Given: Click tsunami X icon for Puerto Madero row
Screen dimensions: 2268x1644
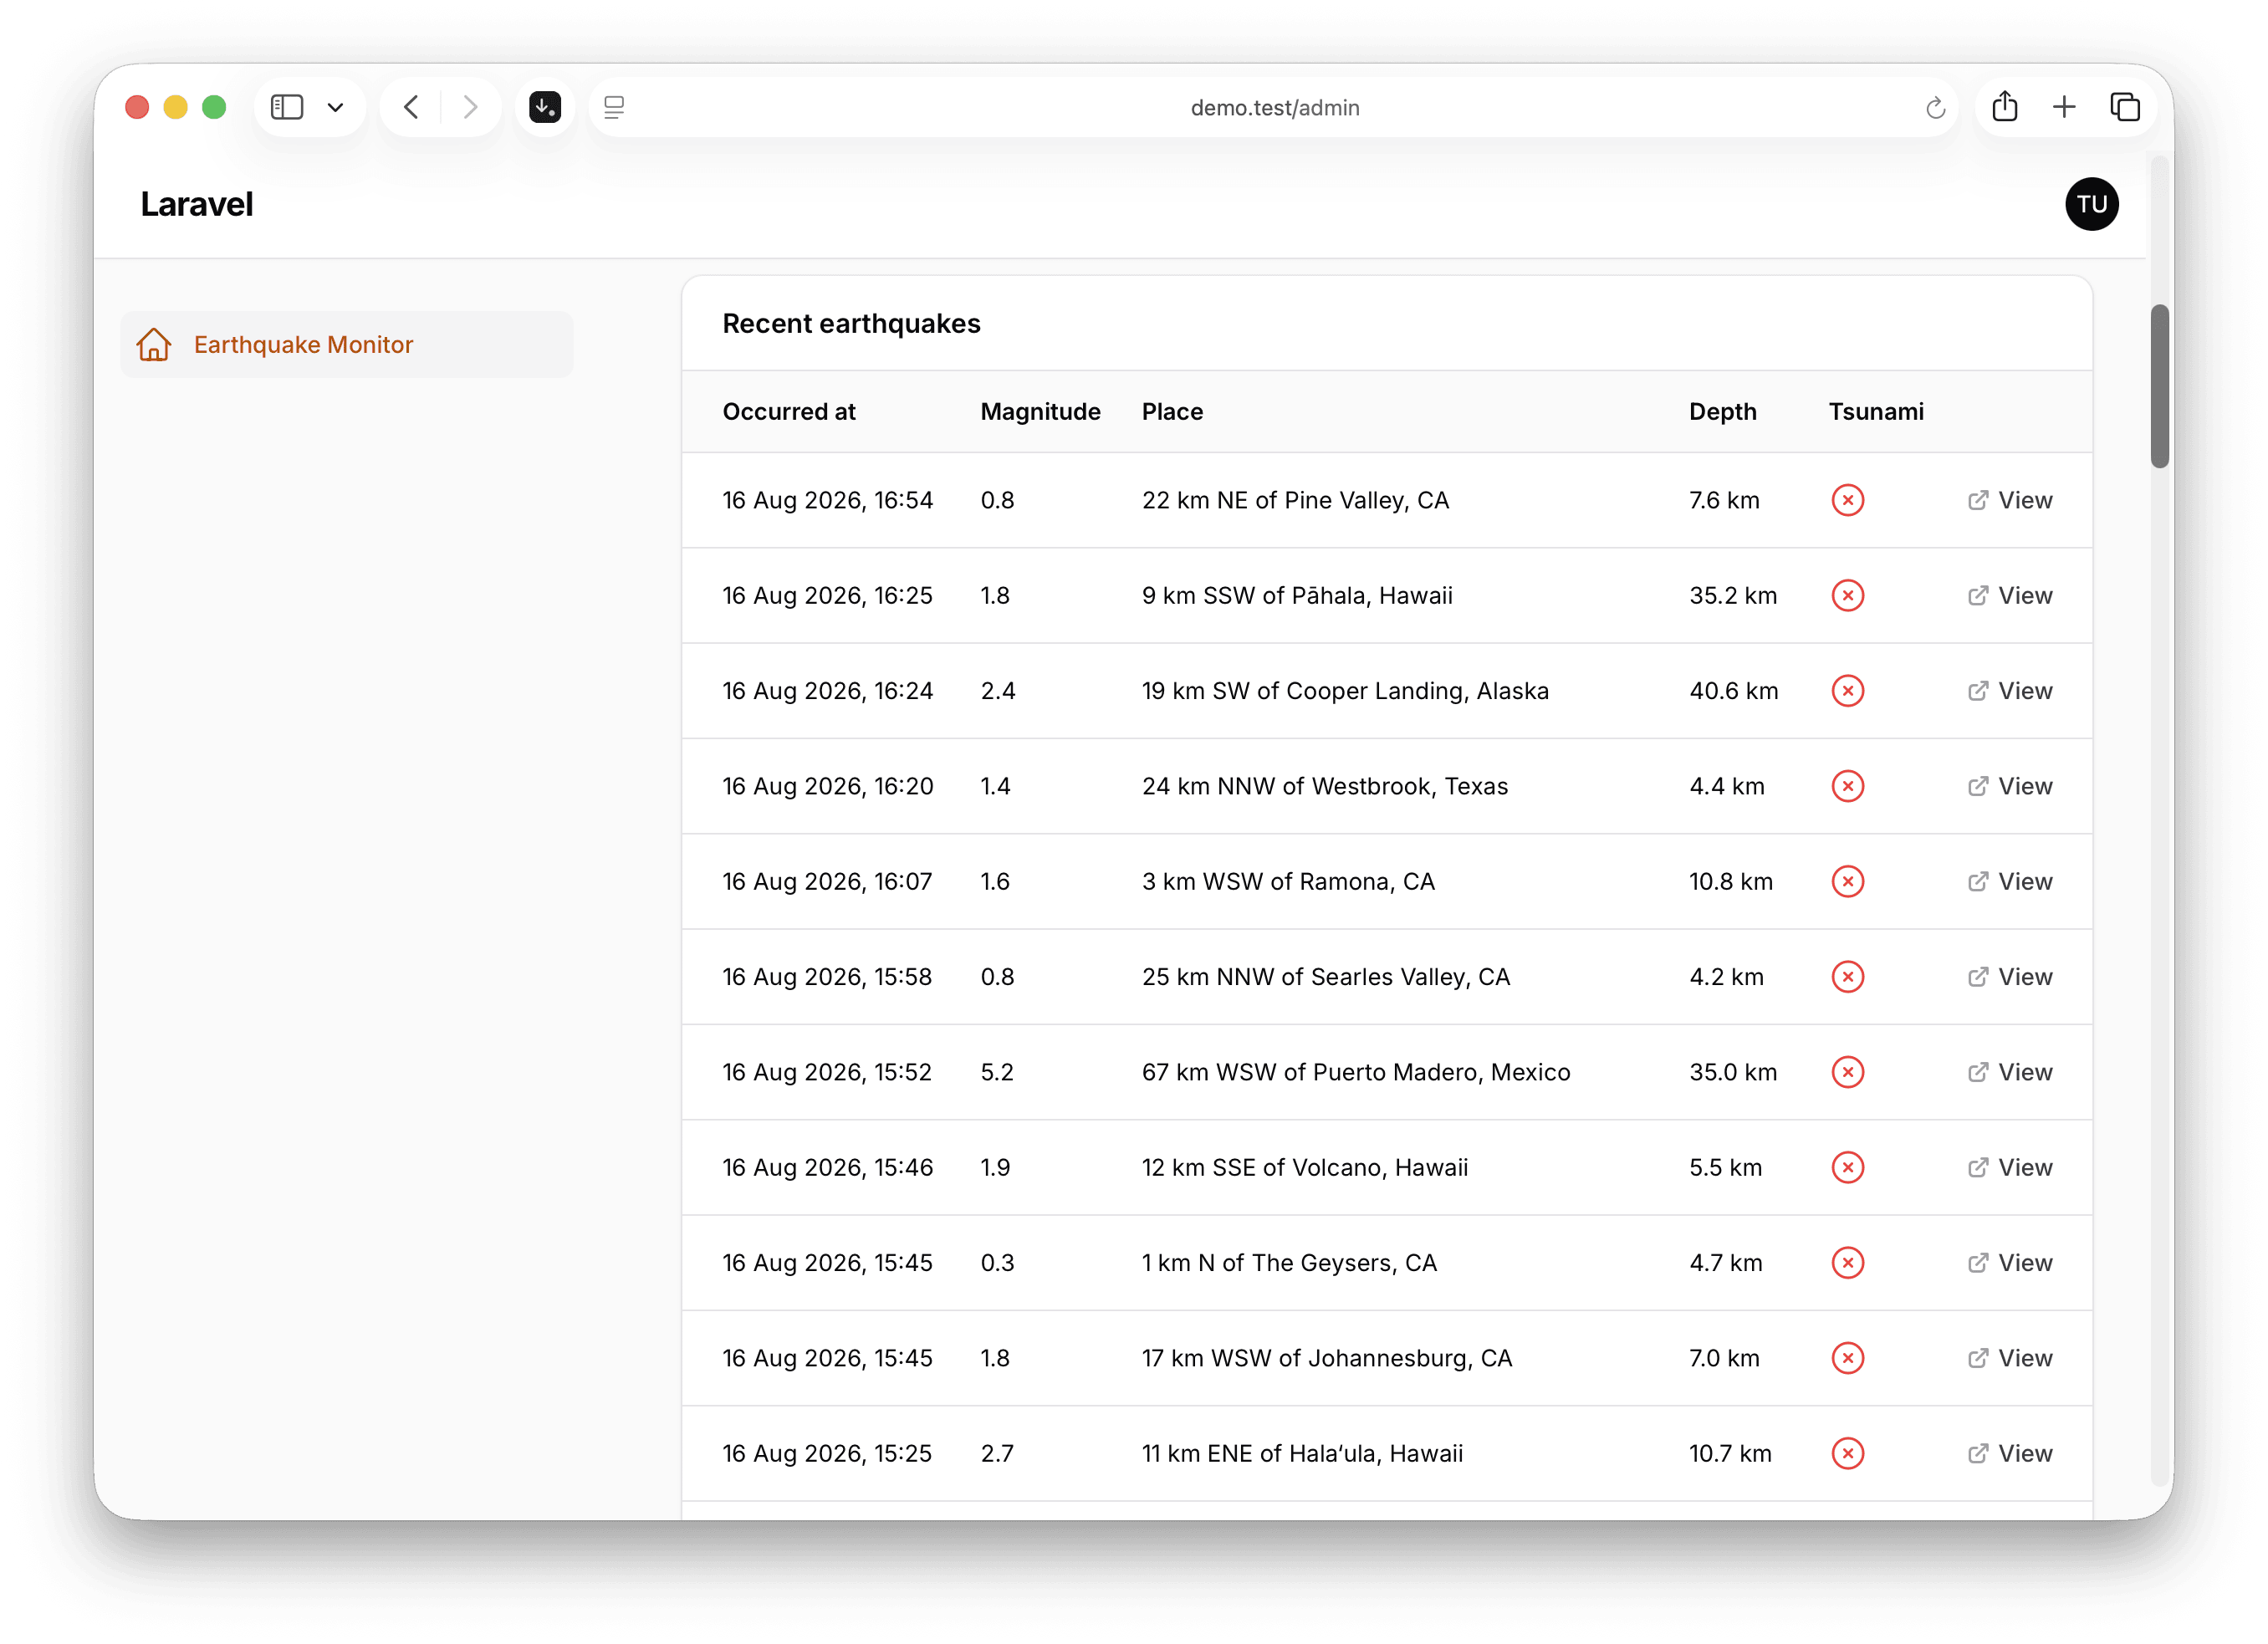Looking at the screenshot, I should [1848, 1072].
